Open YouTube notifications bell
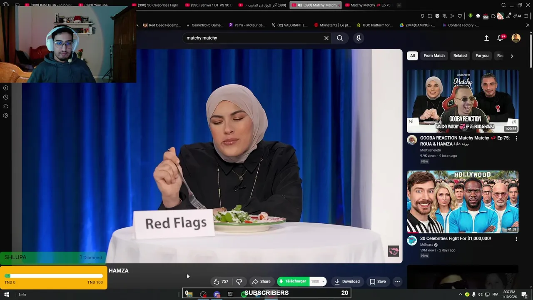533x300 pixels. pyautogui.click(x=501, y=38)
